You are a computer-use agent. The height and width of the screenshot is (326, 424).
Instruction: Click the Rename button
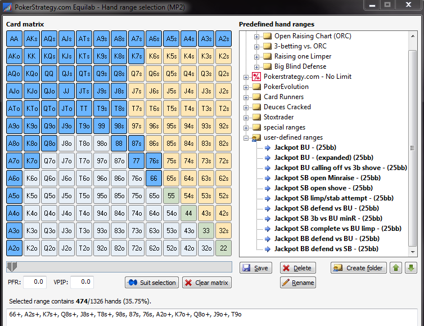tap(297, 283)
